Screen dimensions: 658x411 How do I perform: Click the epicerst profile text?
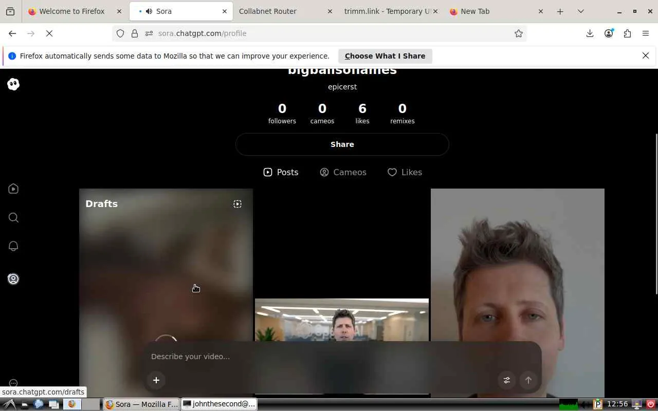click(x=342, y=87)
